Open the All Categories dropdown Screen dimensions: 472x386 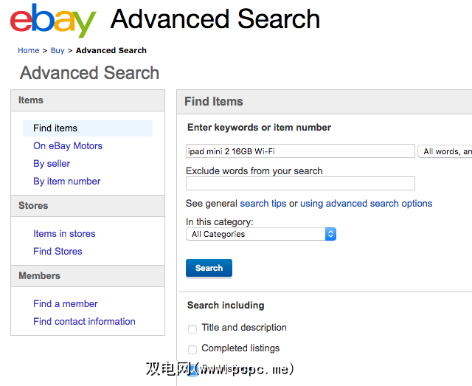(x=261, y=234)
